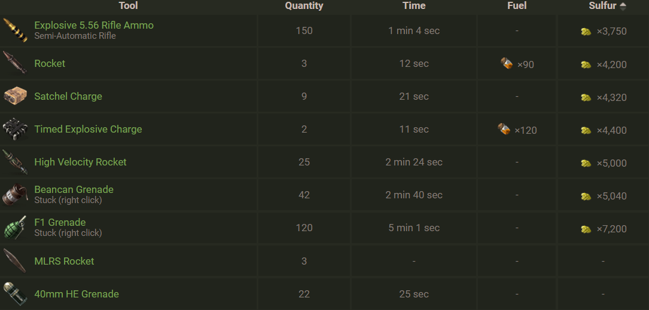Screen dimensions: 649x310
Task: Click the sulfur icon in Beancan Grenade row
Action: pyautogui.click(x=586, y=196)
